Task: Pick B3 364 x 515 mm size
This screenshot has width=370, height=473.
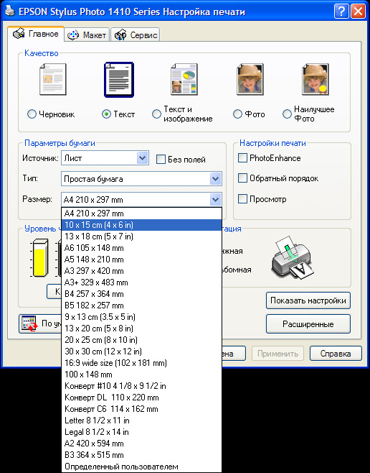Action: (141, 454)
